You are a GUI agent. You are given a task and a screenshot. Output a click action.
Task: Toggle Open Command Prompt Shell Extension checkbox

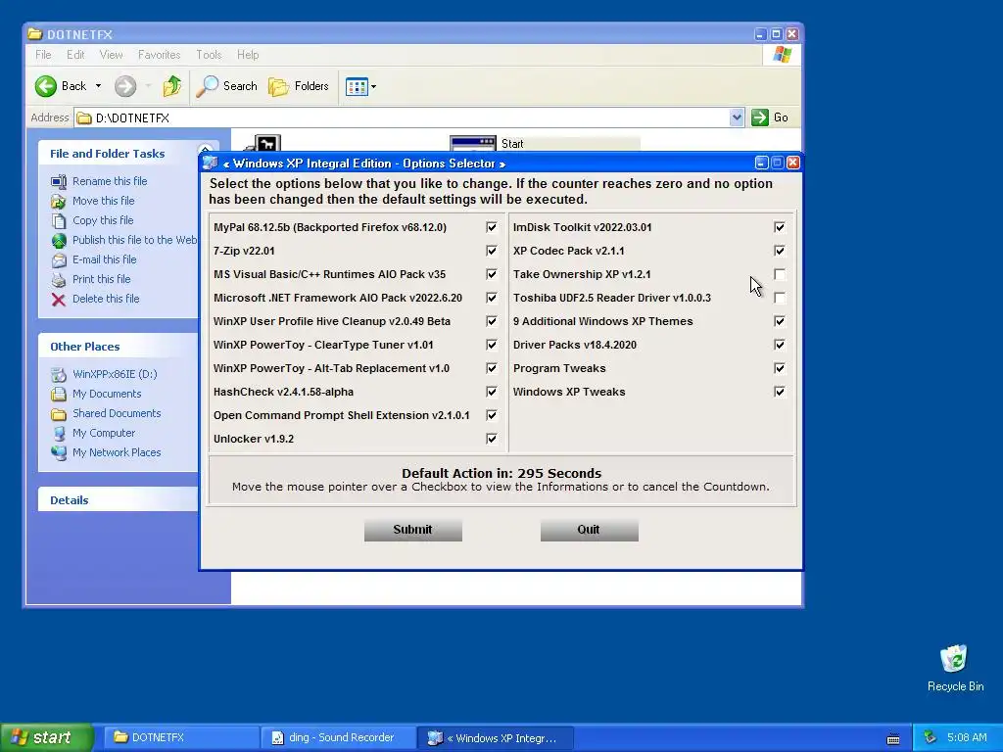pyautogui.click(x=492, y=415)
